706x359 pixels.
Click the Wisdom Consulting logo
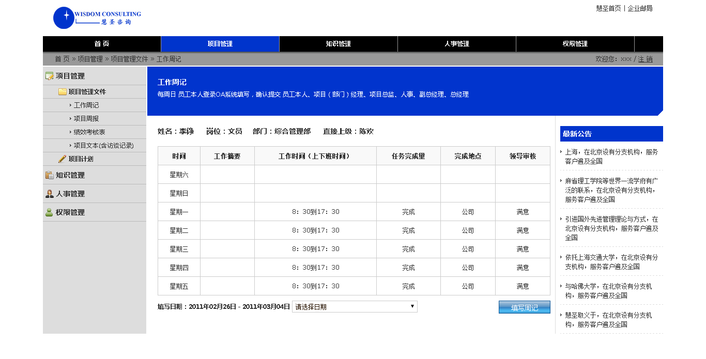pos(97,18)
